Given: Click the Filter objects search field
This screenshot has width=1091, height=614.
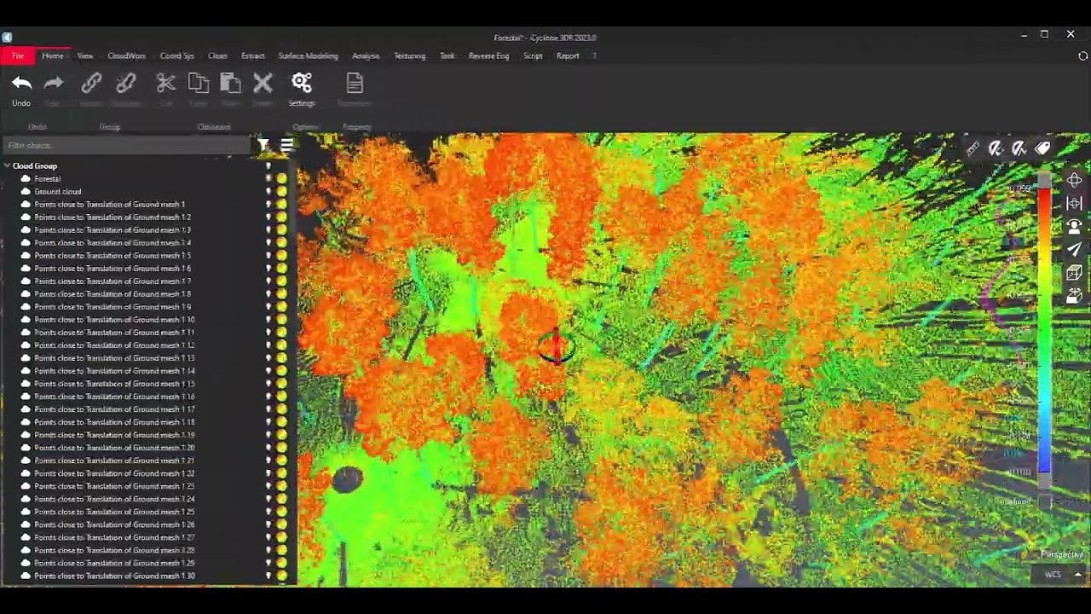Looking at the screenshot, I should (127, 146).
